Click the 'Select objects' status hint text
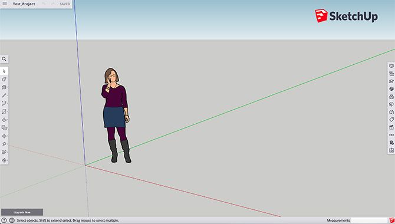395x224 pixels. (68, 220)
